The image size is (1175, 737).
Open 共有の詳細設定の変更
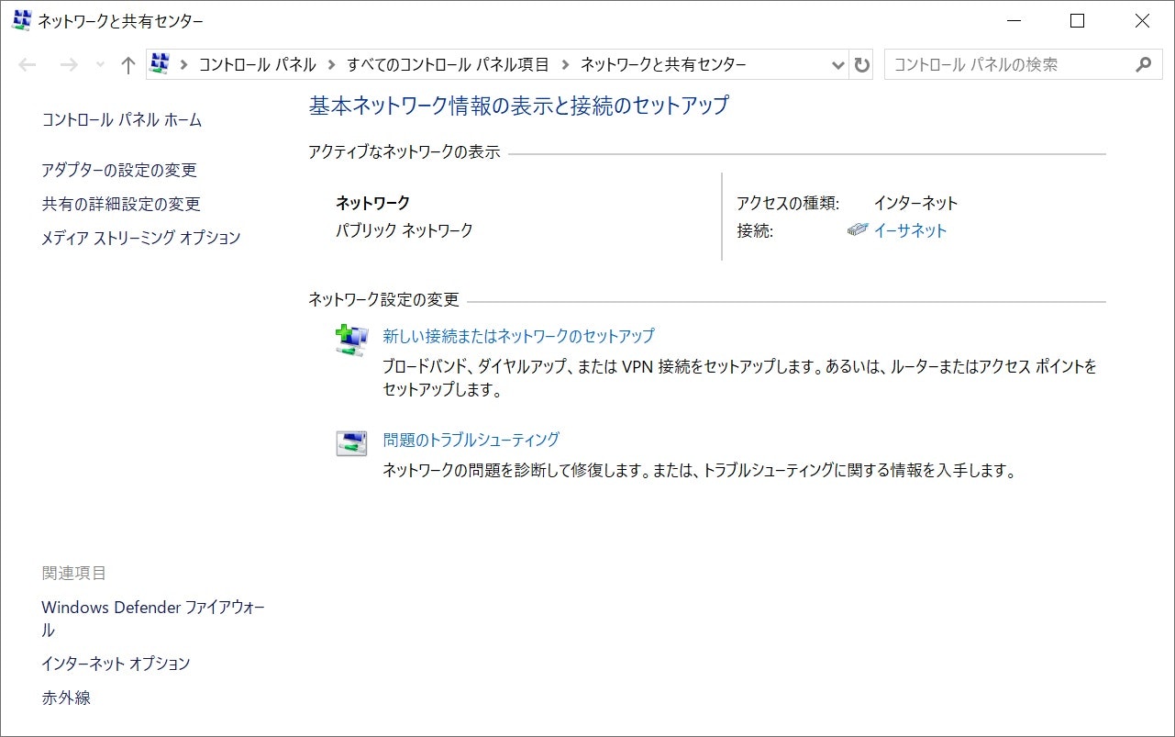pos(121,205)
